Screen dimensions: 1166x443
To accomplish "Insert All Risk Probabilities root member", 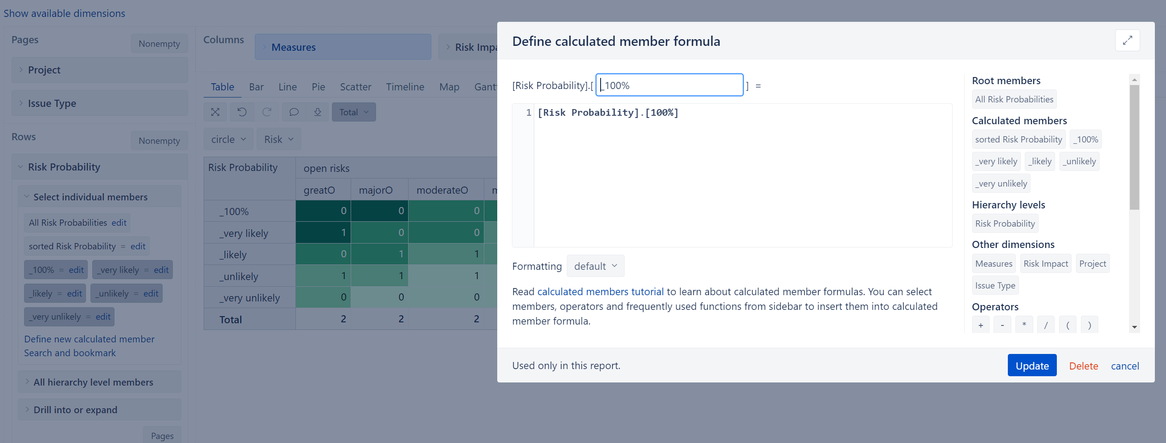I will coord(1014,99).
